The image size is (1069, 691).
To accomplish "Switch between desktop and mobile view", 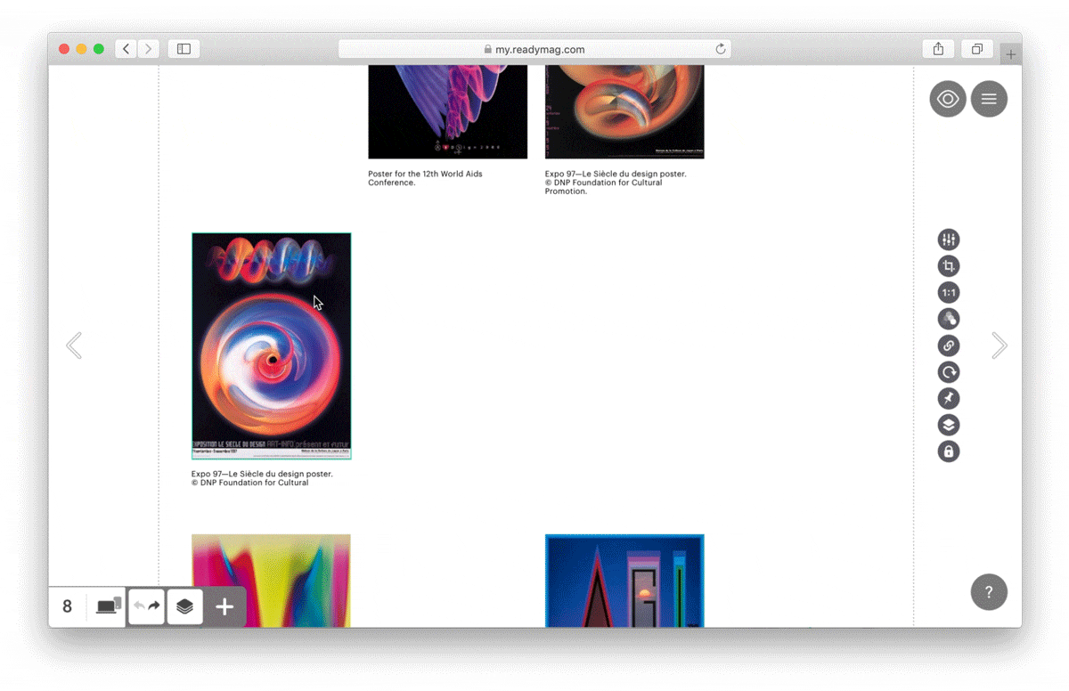I will click(106, 606).
